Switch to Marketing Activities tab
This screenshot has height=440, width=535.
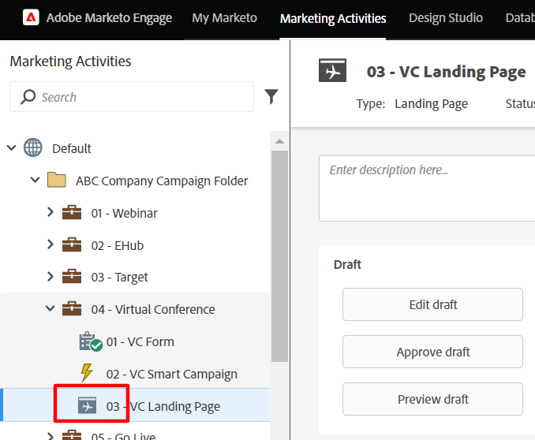(x=333, y=18)
